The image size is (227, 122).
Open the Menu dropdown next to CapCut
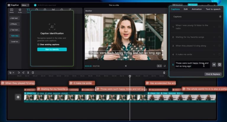[25, 5]
